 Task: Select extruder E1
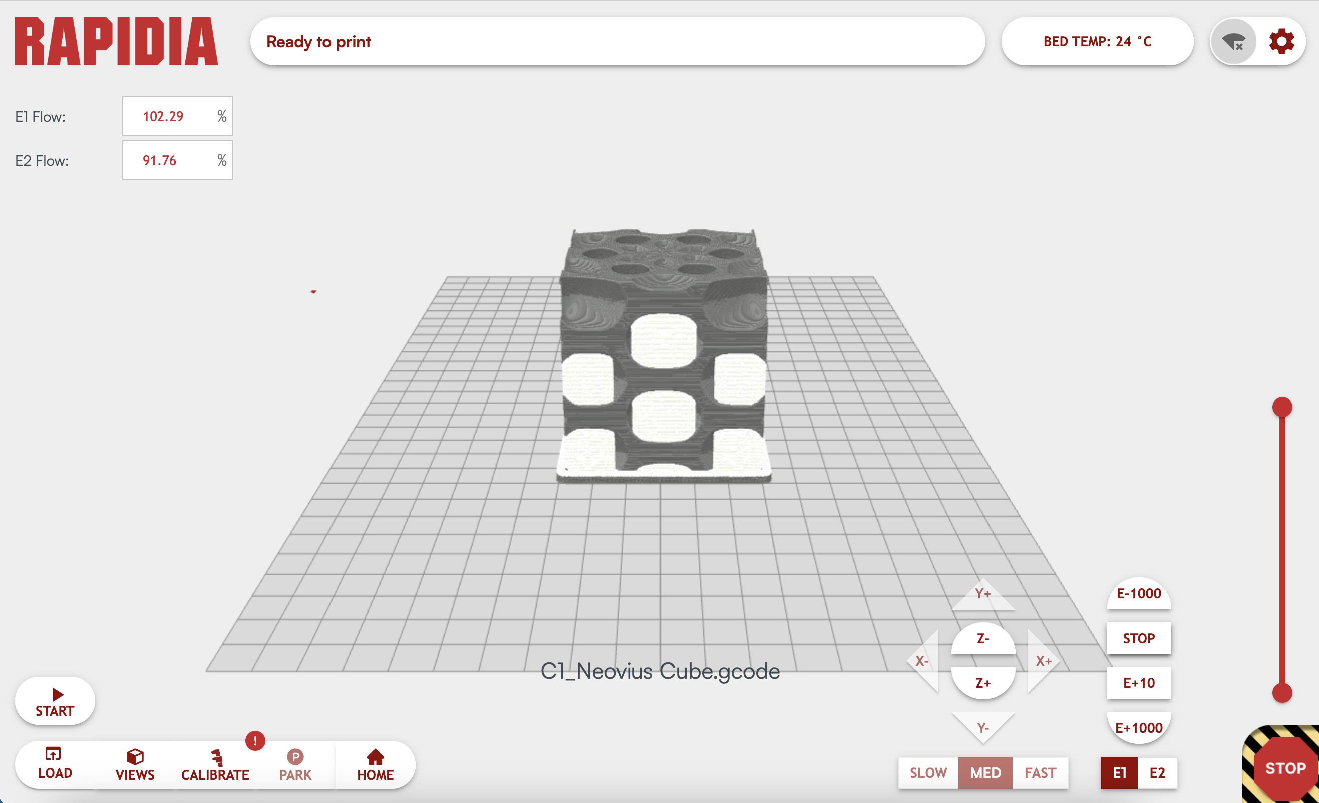click(x=1119, y=772)
